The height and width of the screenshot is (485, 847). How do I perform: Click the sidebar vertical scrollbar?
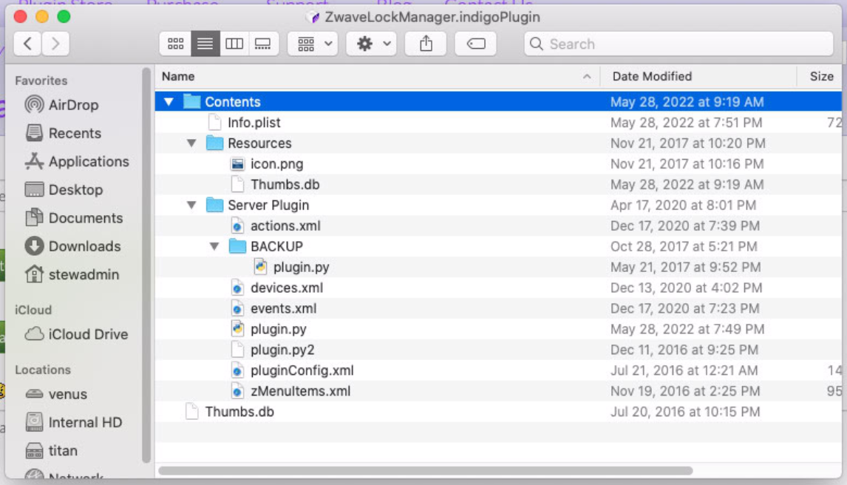coord(146,265)
